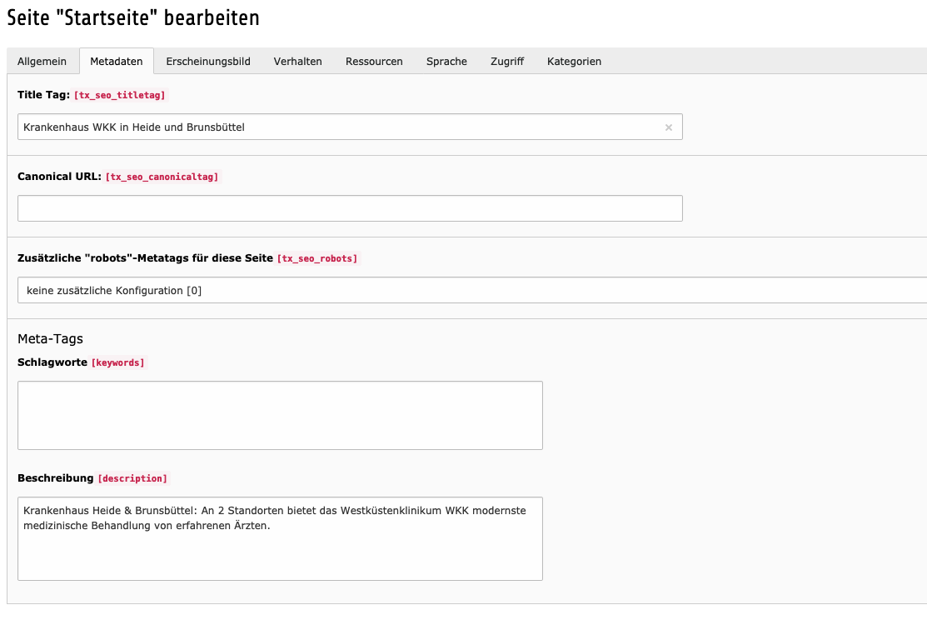Open the Ressourcen tab
The height and width of the screenshot is (630, 927).
pos(374,62)
